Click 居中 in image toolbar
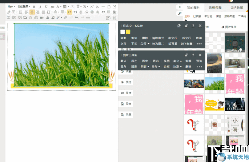Viewport: 249px width, 162px height. [x=145, y=61]
